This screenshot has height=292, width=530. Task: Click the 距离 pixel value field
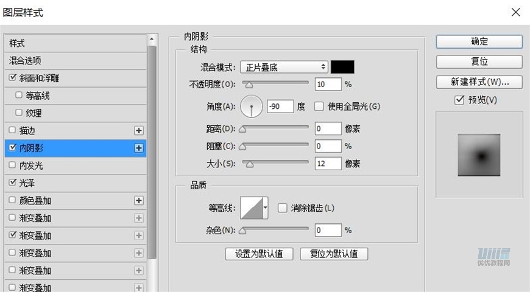(x=328, y=128)
